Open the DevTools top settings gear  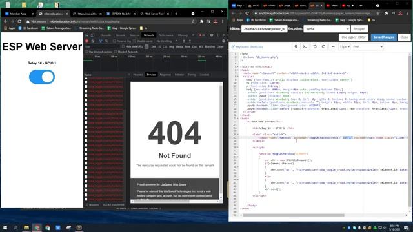[211, 35]
